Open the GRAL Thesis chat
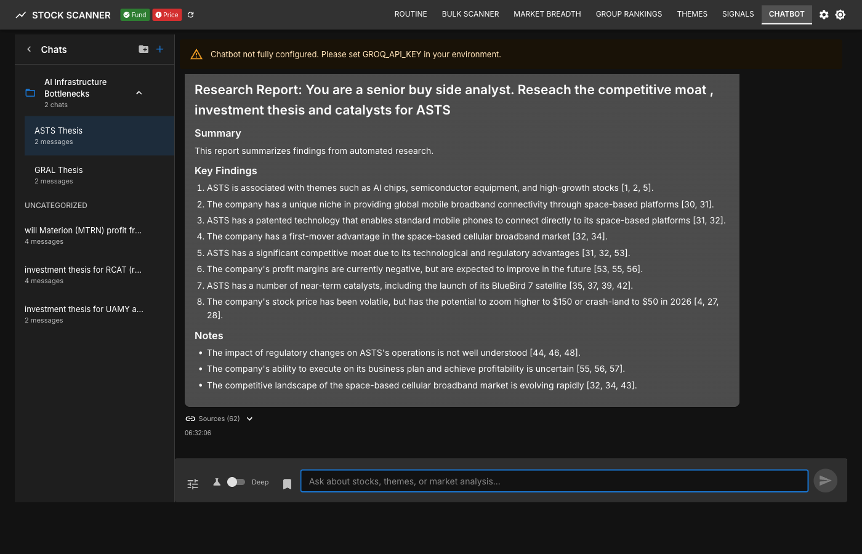 (x=99, y=175)
